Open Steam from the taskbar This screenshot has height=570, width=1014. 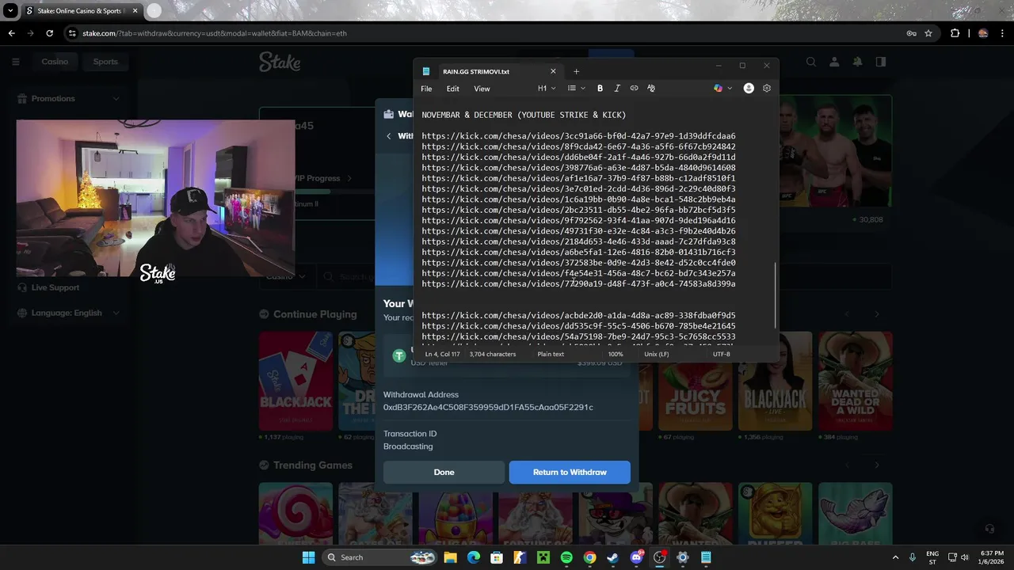pyautogui.click(x=613, y=557)
